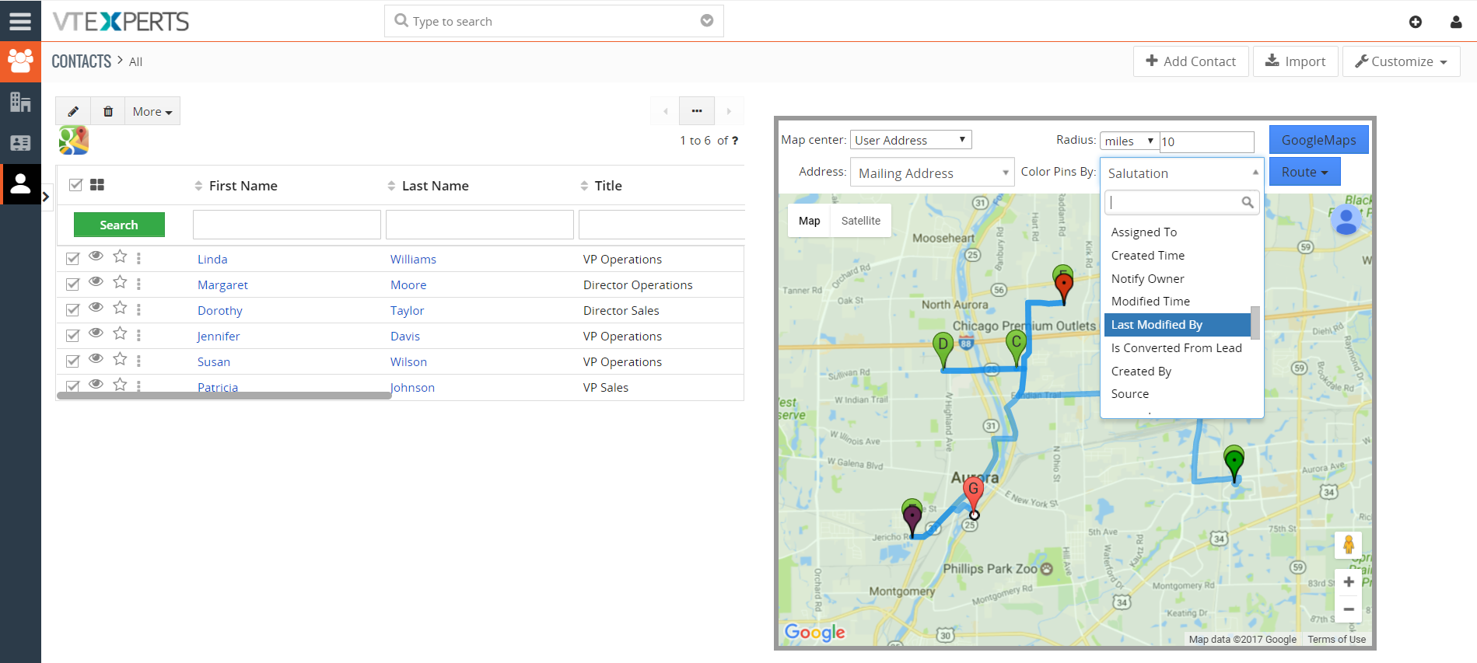This screenshot has height=663, width=1477.
Task: Open Margaret contact link
Action: point(222,285)
